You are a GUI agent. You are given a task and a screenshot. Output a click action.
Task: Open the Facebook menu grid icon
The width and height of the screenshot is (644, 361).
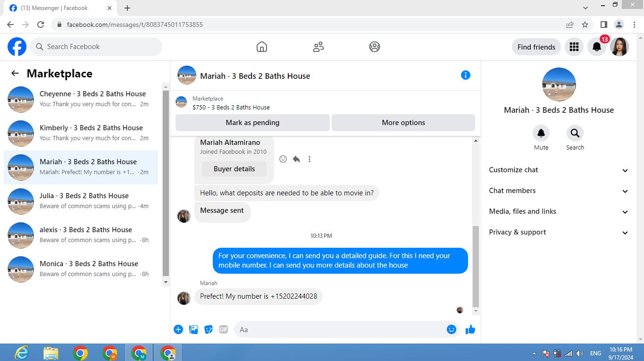[574, 47]
